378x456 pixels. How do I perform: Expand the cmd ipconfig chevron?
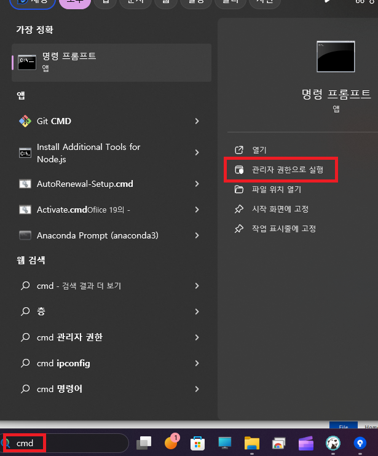click(x=197, y=363)
